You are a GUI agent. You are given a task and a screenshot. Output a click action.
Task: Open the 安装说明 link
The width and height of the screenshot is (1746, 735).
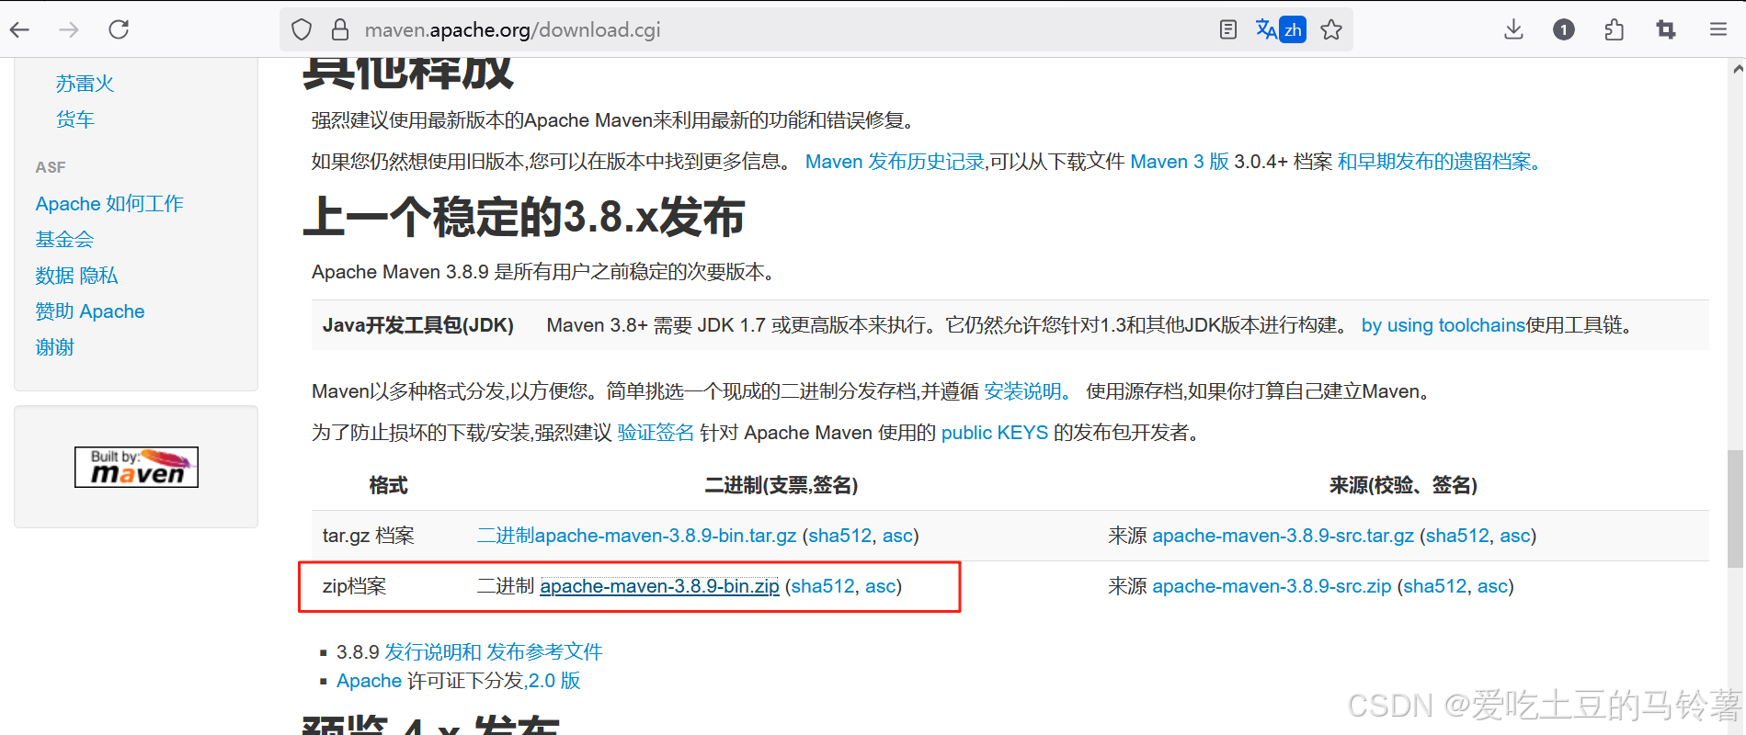click(x=1027, y=391)
